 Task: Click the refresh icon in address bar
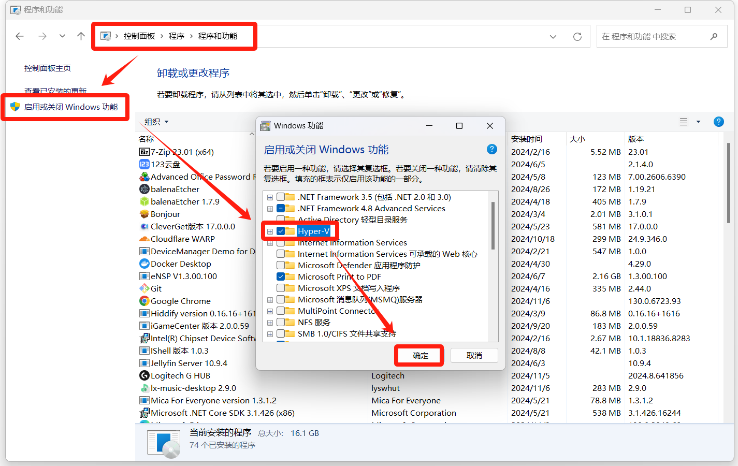(577, 37)
